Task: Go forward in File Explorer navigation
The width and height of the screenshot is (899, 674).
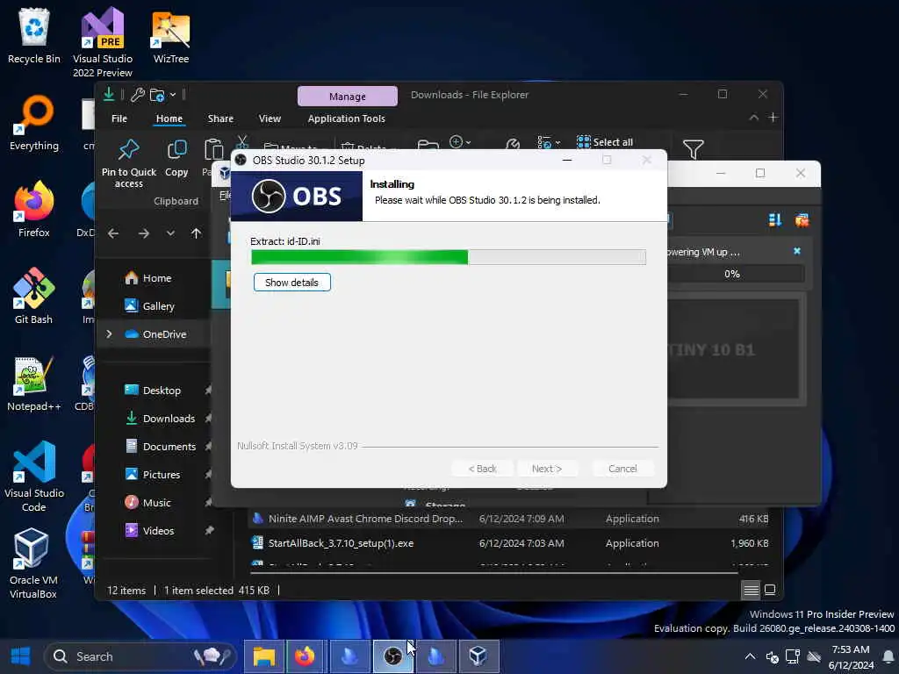Action: coord(143,233)
